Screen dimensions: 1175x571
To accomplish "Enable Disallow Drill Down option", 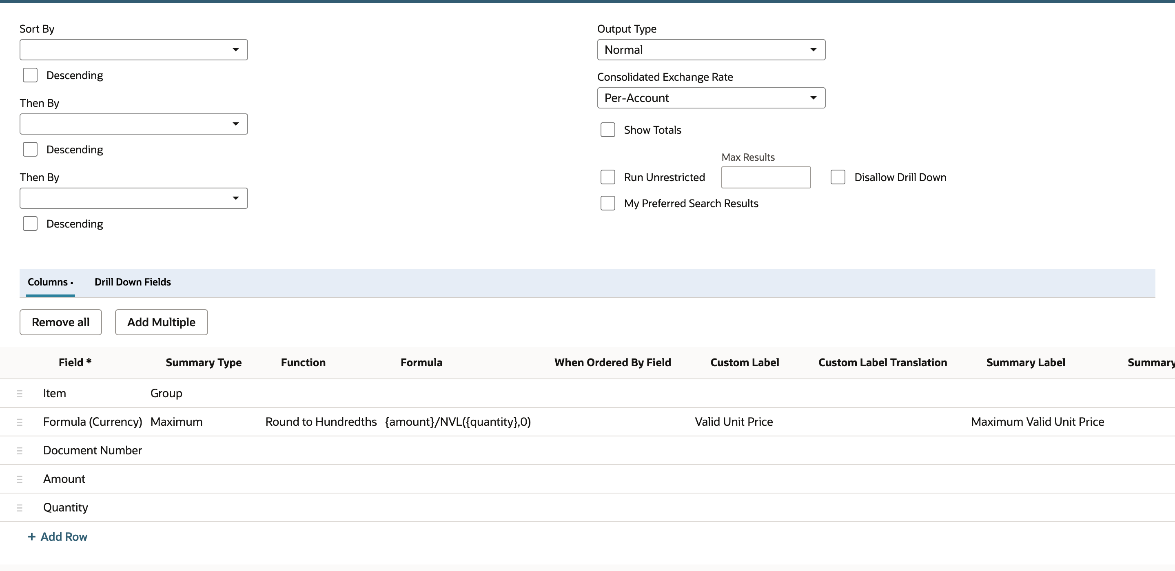I will point(838,177).
